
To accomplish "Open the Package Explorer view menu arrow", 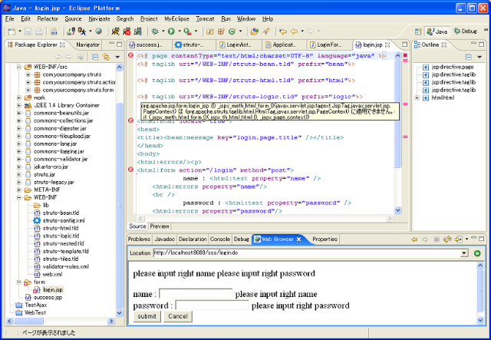I will [x=117, y=57].
